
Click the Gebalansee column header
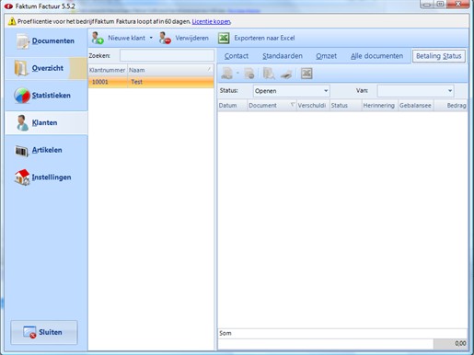(416, 106)
